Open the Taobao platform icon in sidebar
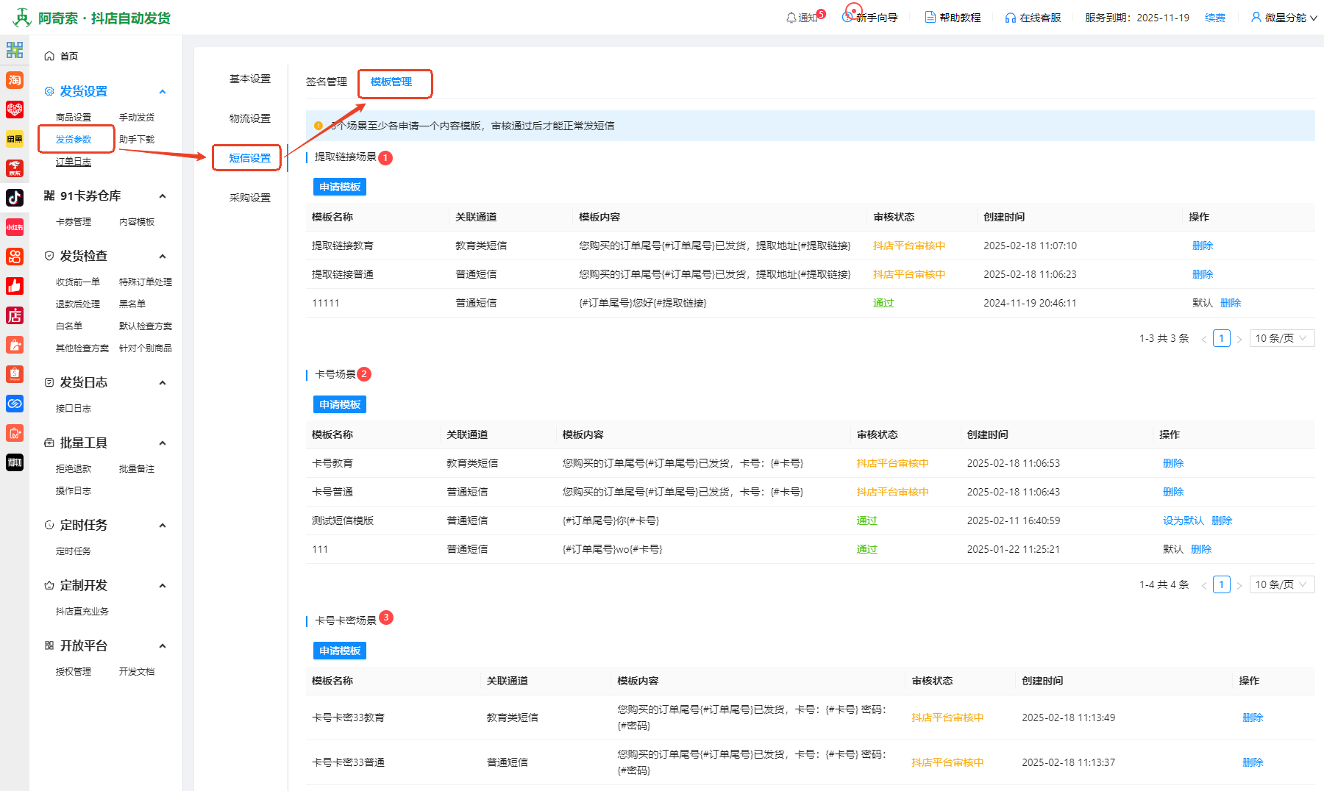Image resolution: width=1324 pixels, height=791 pixels. 15,80
